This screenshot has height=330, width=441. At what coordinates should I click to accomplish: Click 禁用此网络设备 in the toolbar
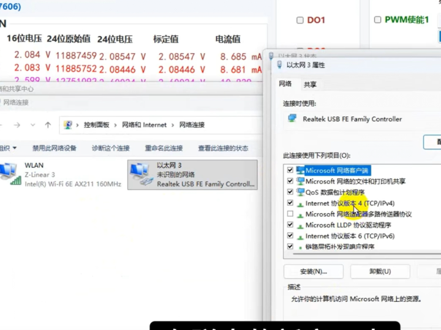pyautogui.click(x=55, y=148)
